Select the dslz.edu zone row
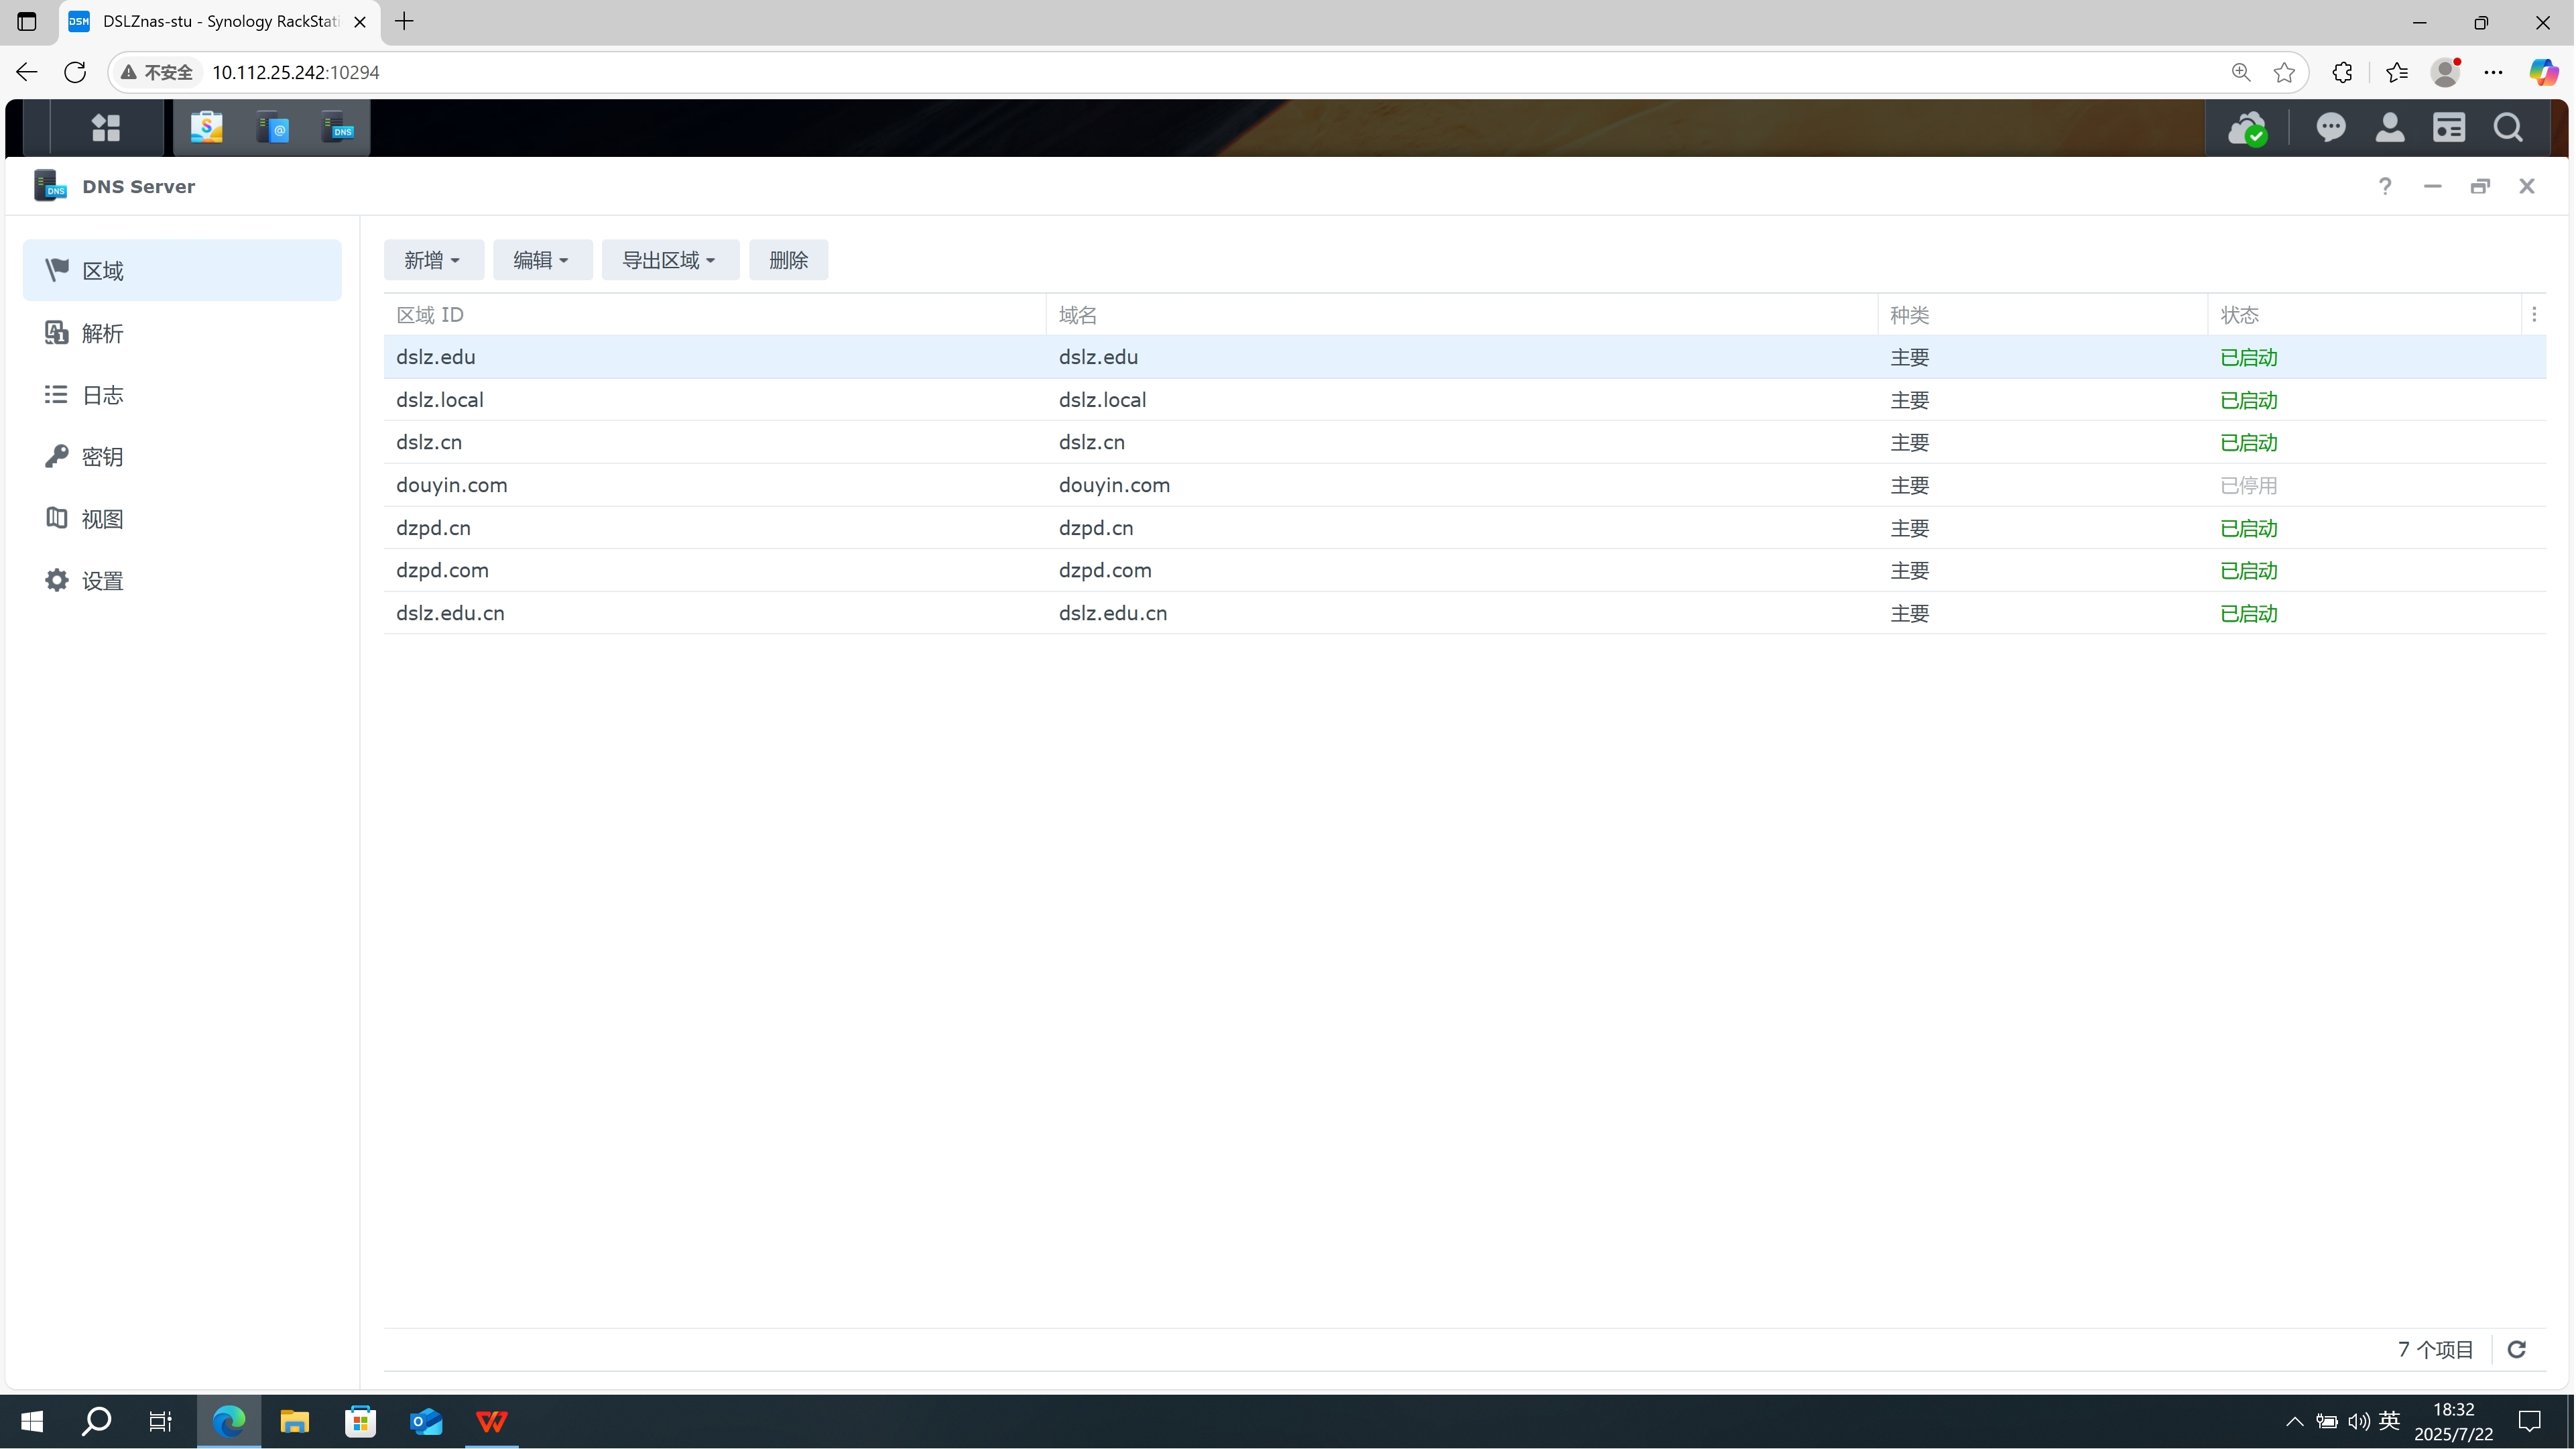 tap(1465, 357)
